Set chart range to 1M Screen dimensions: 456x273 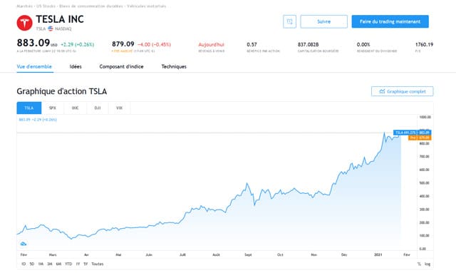41,264
